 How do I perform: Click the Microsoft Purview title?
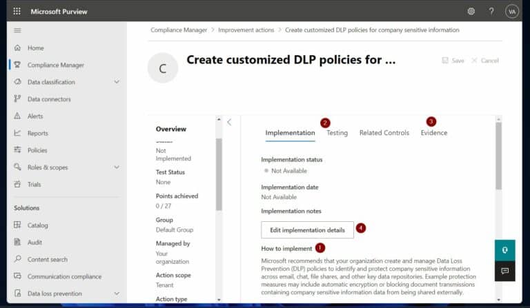pos(59,12)
